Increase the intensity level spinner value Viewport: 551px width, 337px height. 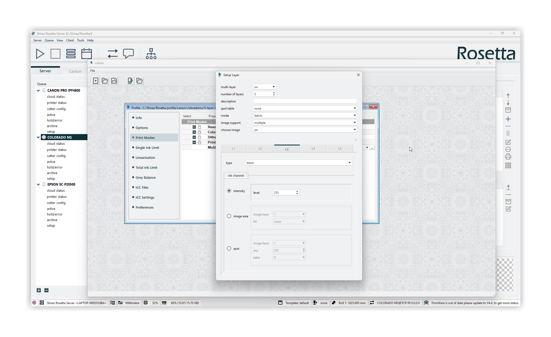click(297, 191)
